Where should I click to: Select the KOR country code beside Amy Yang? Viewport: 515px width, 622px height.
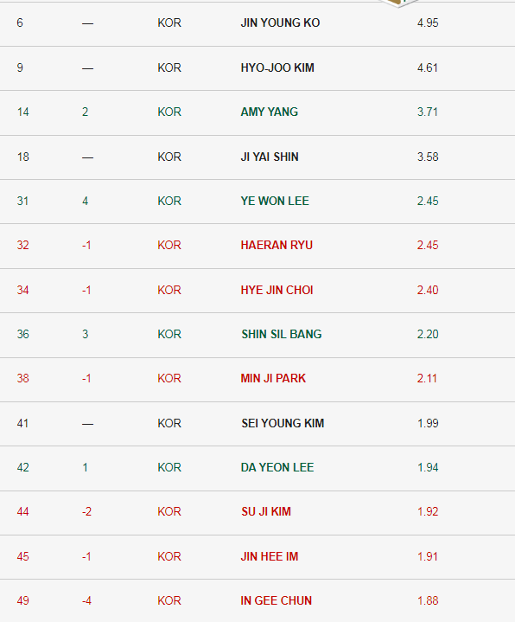[x=169, y=112]
